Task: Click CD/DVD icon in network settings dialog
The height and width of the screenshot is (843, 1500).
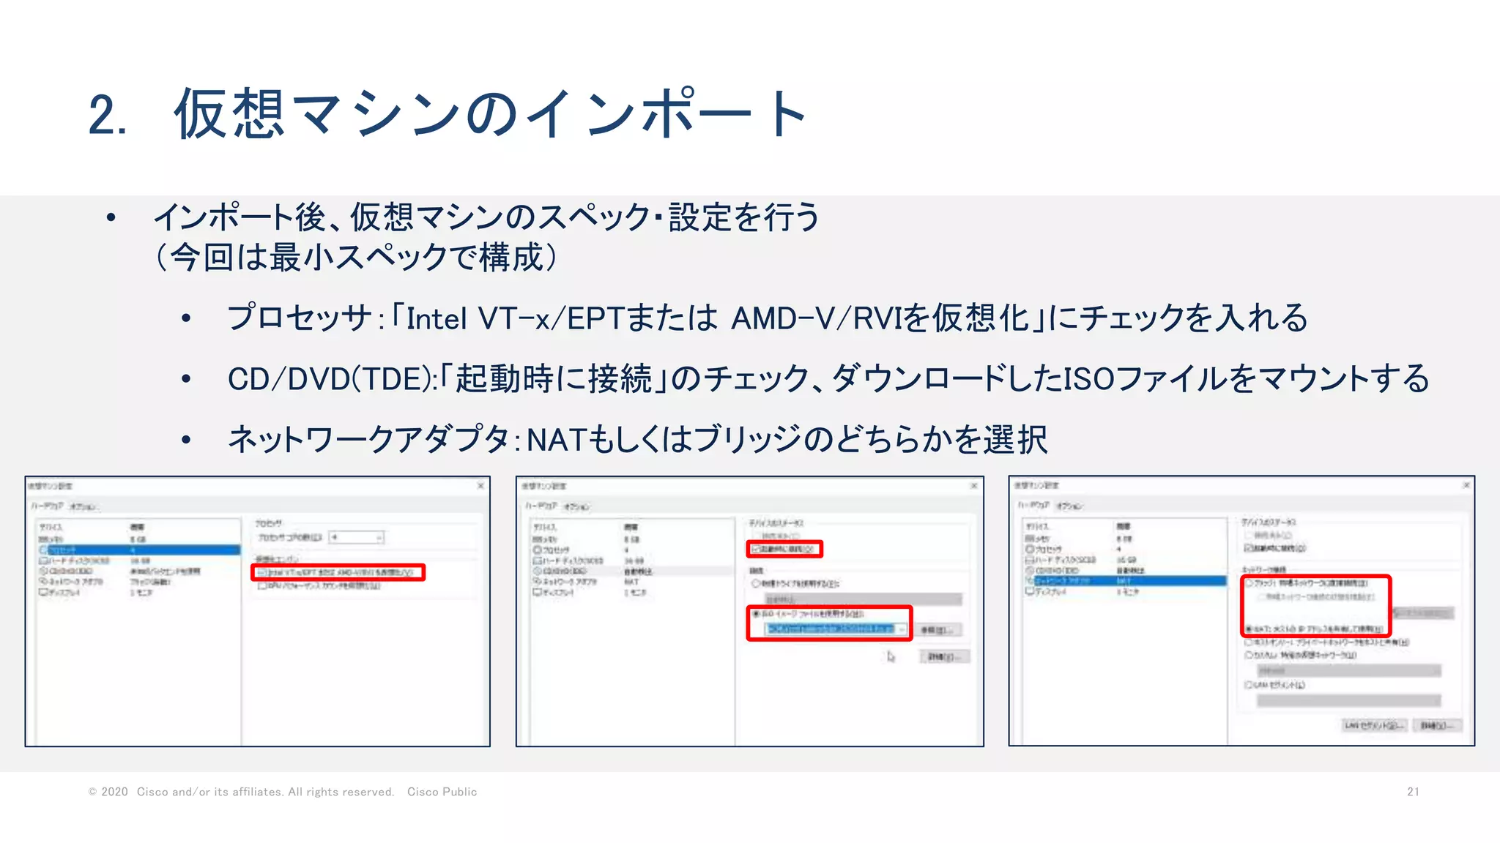Action: tap(1030, 570)
